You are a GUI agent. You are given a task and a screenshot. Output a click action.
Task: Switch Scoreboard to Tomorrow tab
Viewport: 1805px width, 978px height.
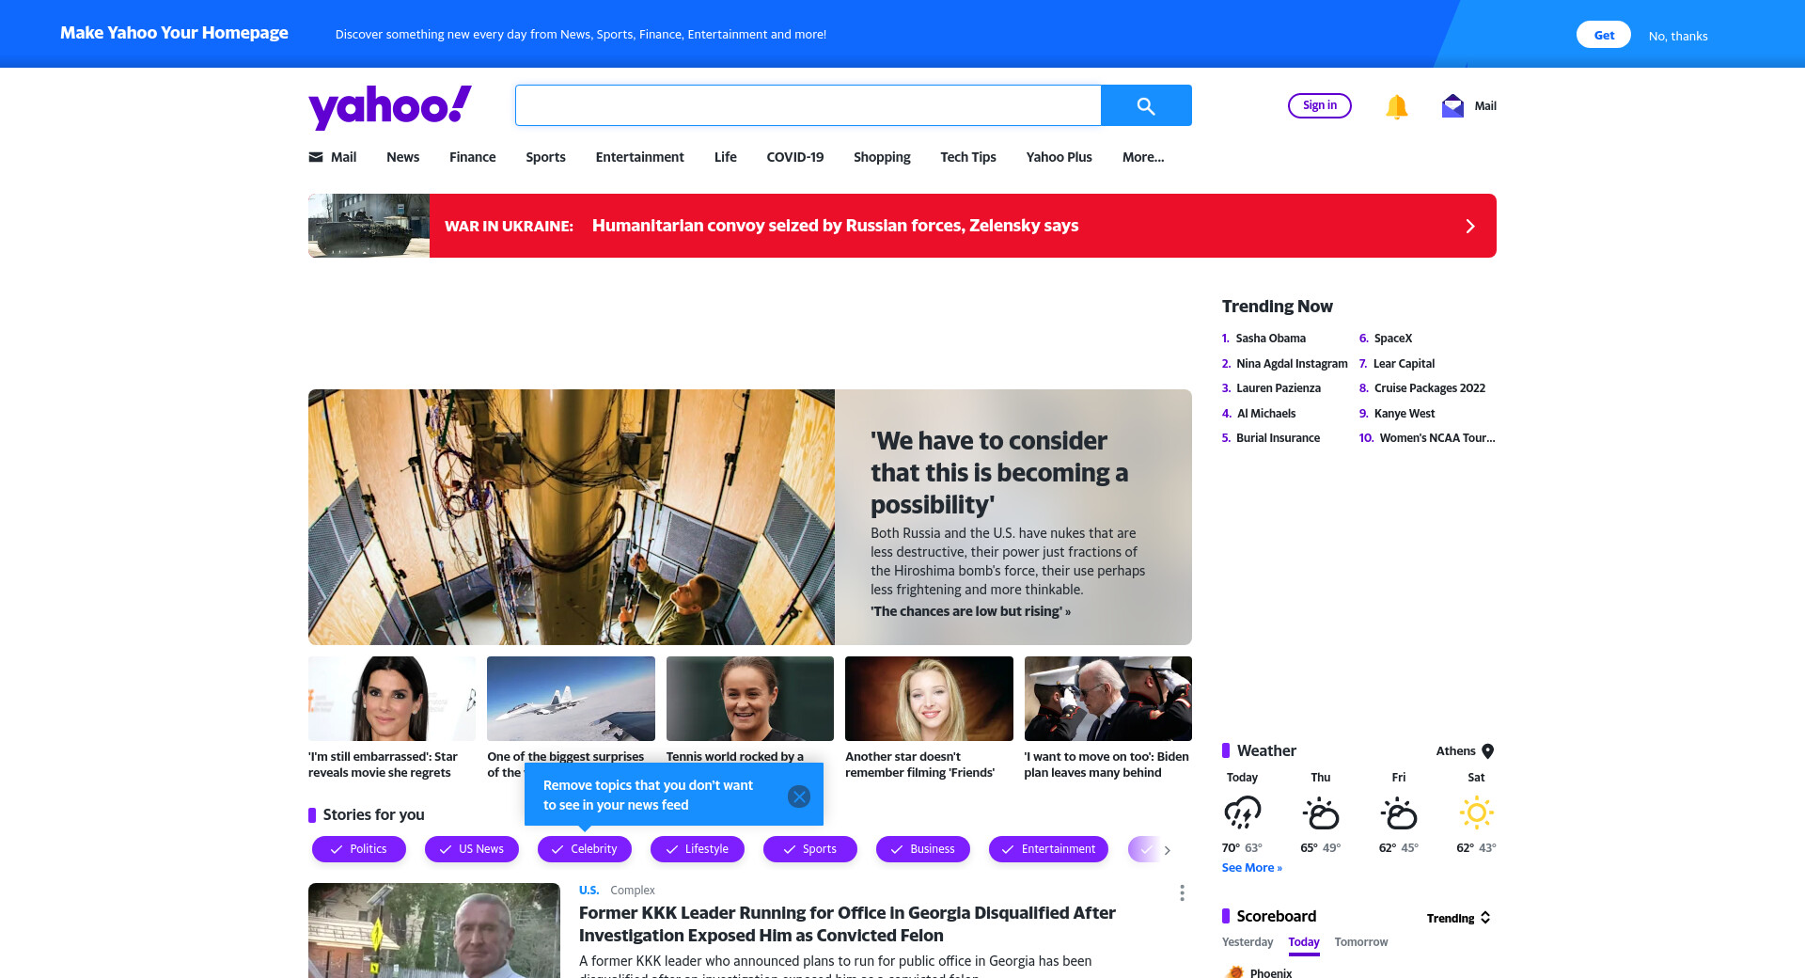1361,942
